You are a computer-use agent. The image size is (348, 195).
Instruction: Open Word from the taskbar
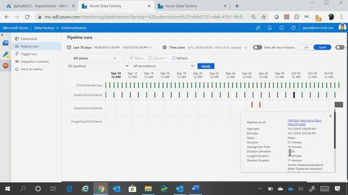click(x=195, y=188)
